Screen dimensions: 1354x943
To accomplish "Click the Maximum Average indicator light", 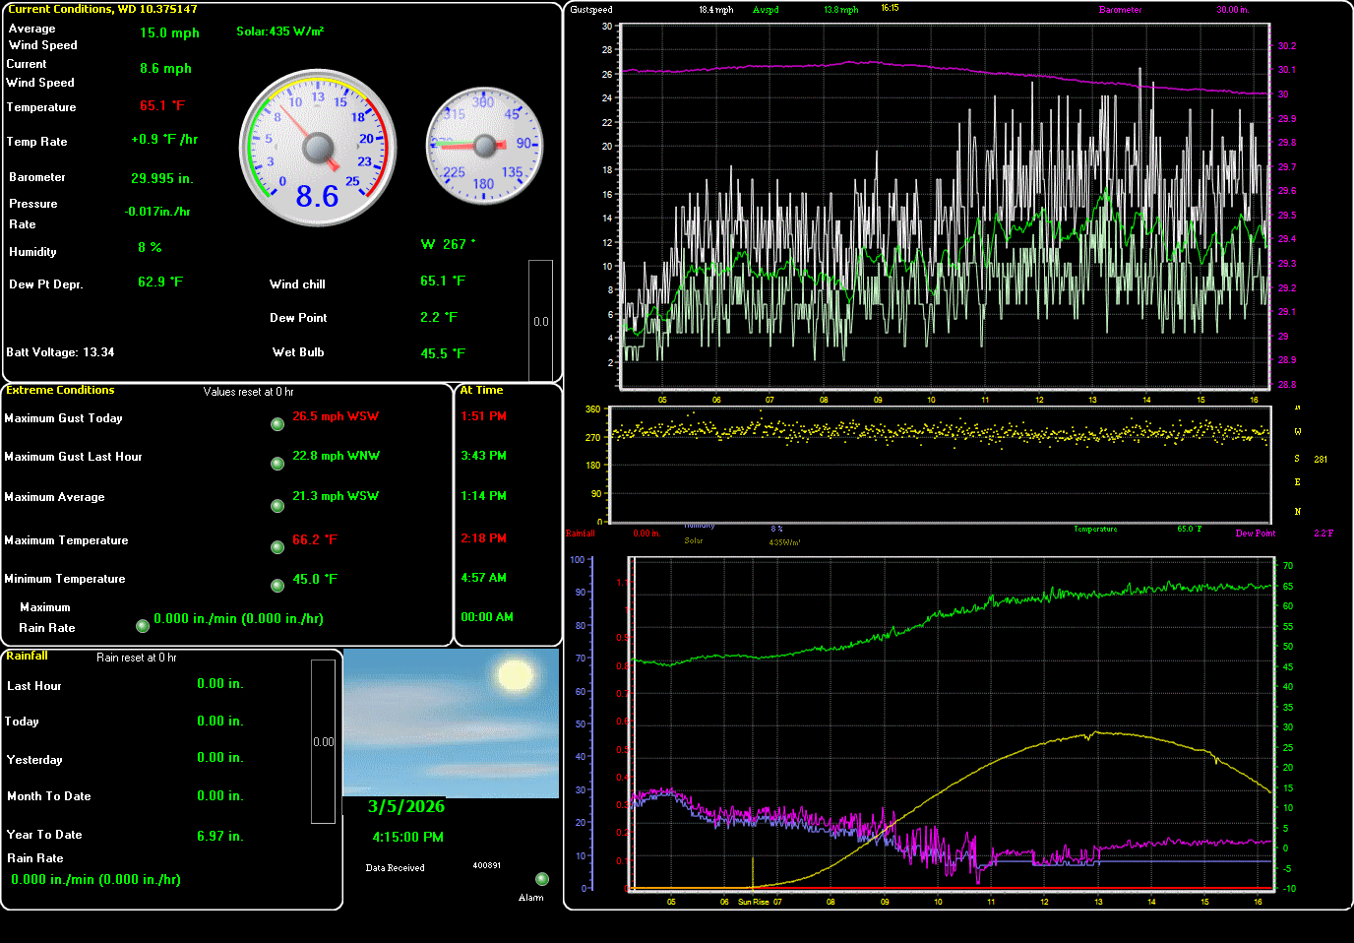I will tap(277, 506).
